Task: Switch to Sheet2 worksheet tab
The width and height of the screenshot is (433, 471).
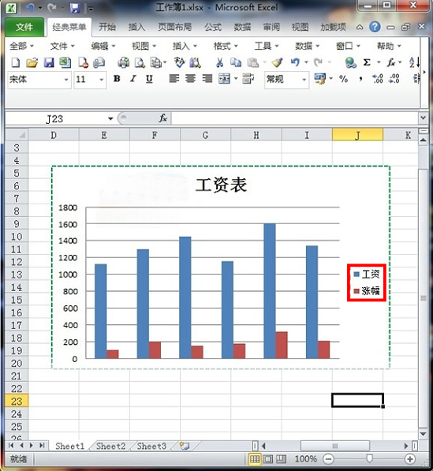Action: (110, 446)
